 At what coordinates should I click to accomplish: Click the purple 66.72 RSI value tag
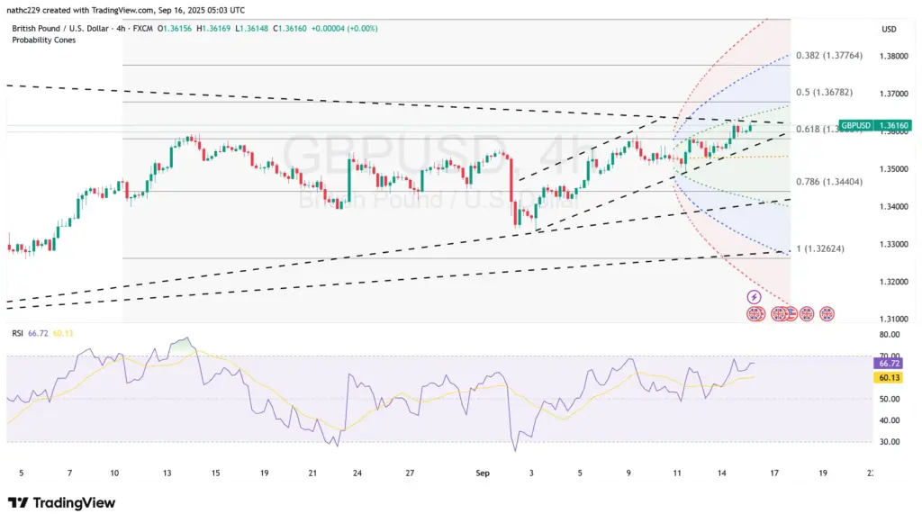point(887,362)
